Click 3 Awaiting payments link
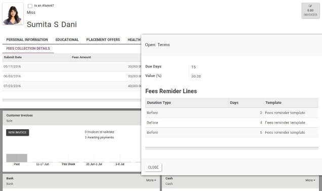The height and width of the screenshot is (191, 322). pyautogui.click(x=99, y=137)
